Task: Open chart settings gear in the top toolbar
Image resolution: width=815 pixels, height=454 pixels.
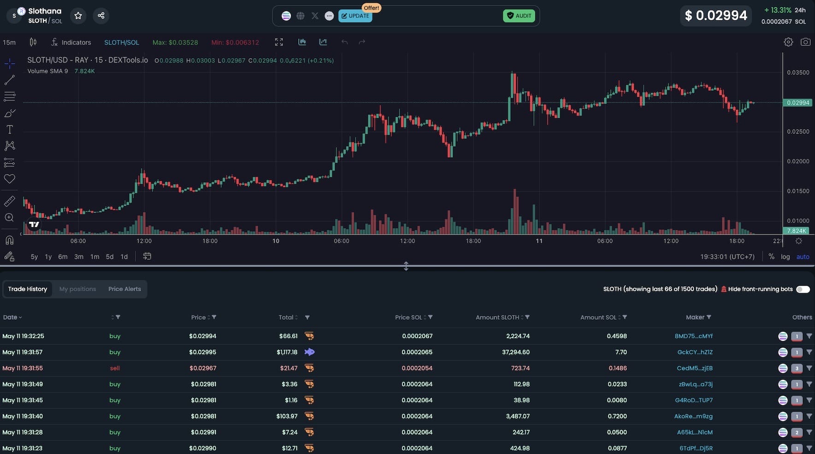Action: (x=788, y=42)
